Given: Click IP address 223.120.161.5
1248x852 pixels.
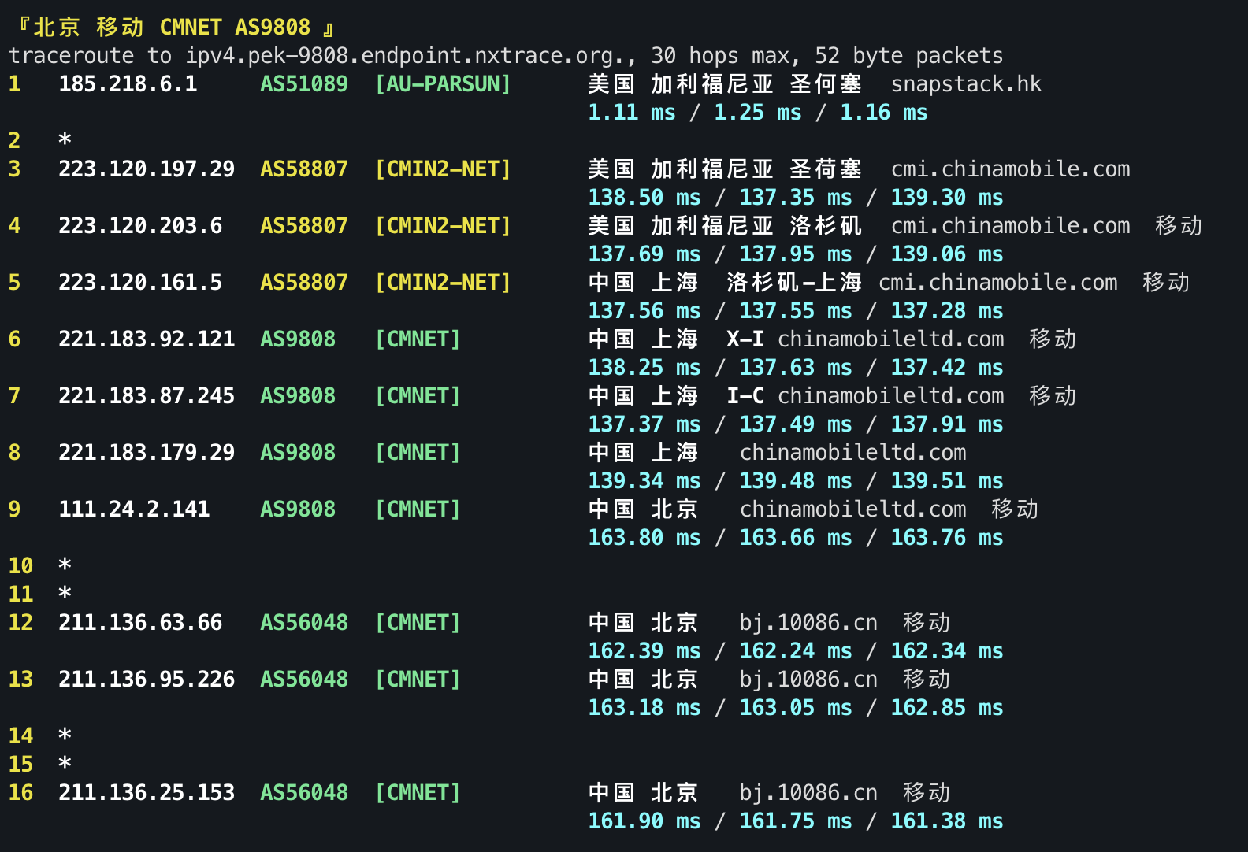Looking at the screenshot, I should tap(140, 283).
